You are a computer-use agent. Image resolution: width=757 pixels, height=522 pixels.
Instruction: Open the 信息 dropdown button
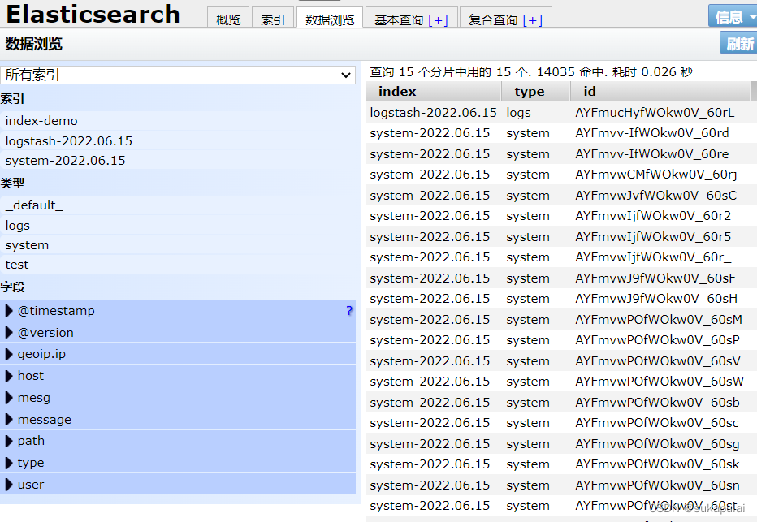(x=733, y=16)
